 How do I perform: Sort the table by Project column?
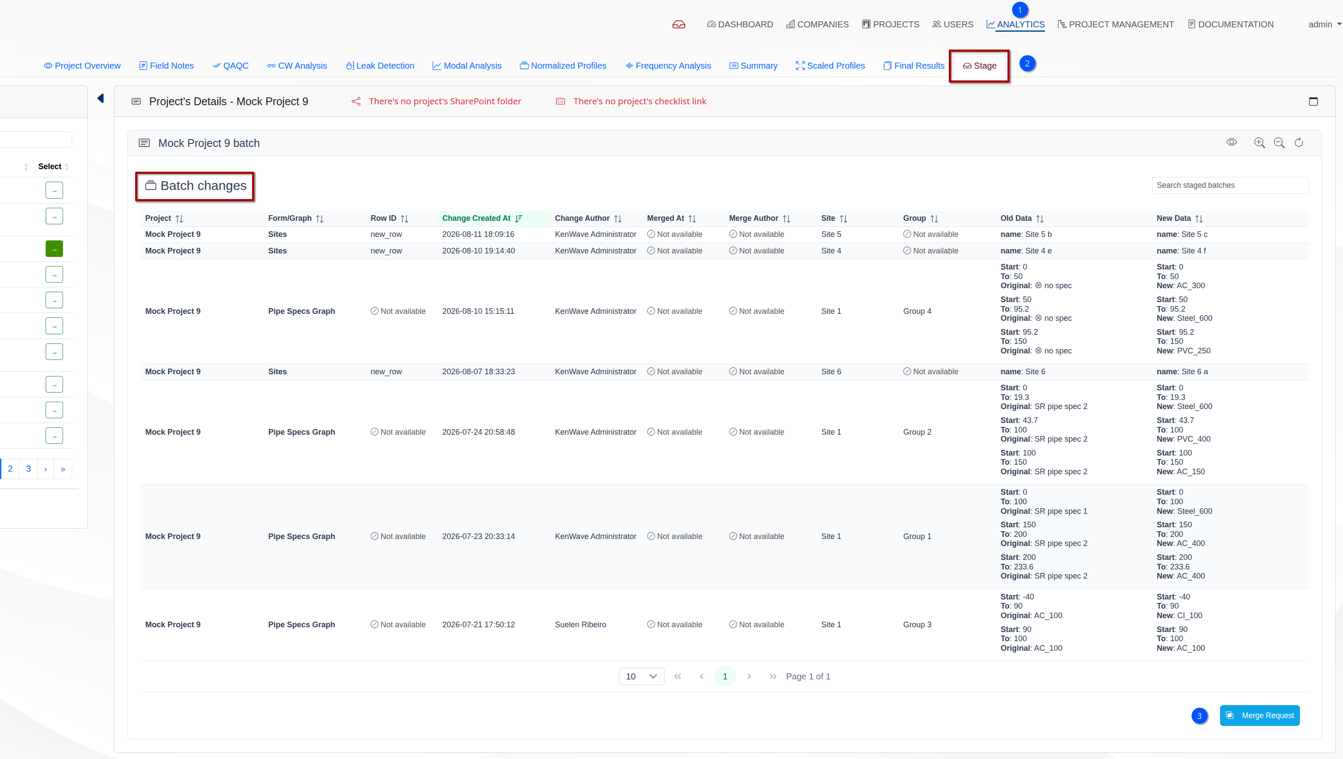point(180,218)
